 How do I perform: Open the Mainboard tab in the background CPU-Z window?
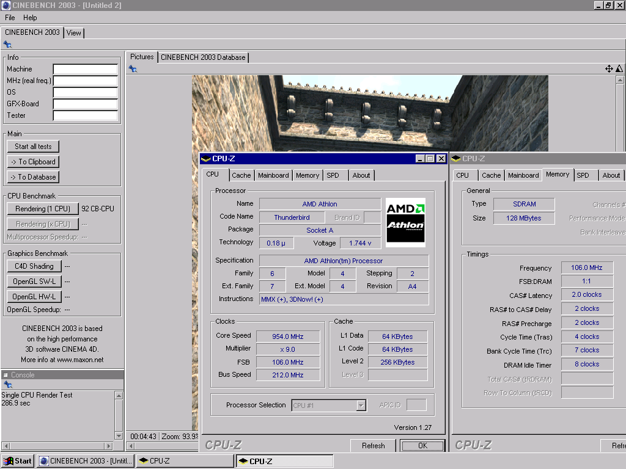coord(523,175)
